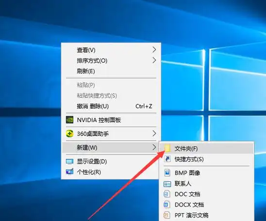The width and height of the screenshot is (266, 221).
Task: Create a new 快捷方式(S) from the submenu
Action: click(206, 159)
